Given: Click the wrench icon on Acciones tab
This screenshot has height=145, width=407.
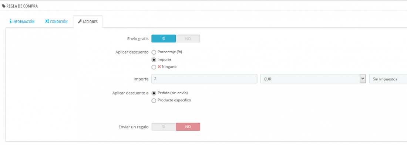Looking at the screenshot, I should point(80,21).
